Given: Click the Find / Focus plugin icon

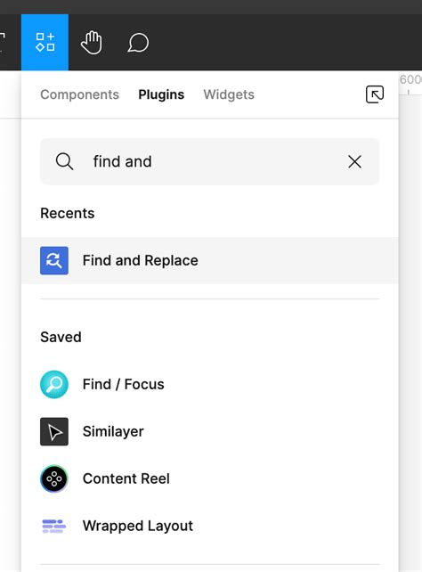Looking at the screenshot, I should point(54,384).
